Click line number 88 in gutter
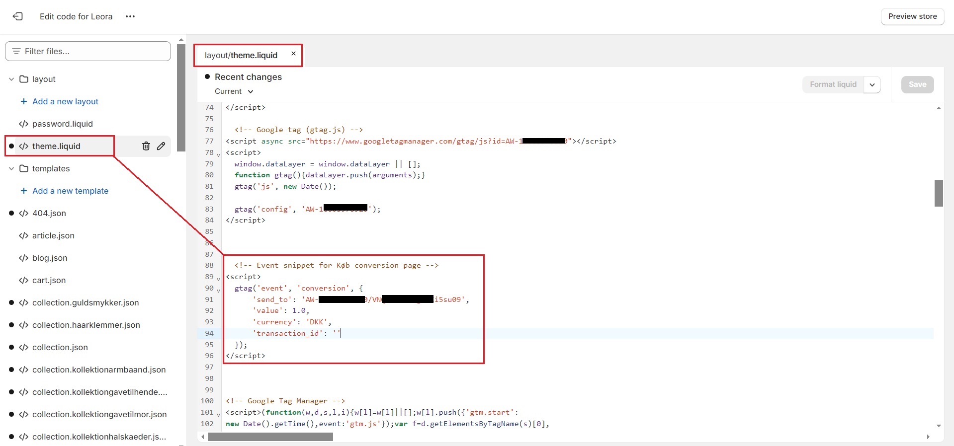Image resolution: width=954 pixels, height=446 pixels. point(209,265)
